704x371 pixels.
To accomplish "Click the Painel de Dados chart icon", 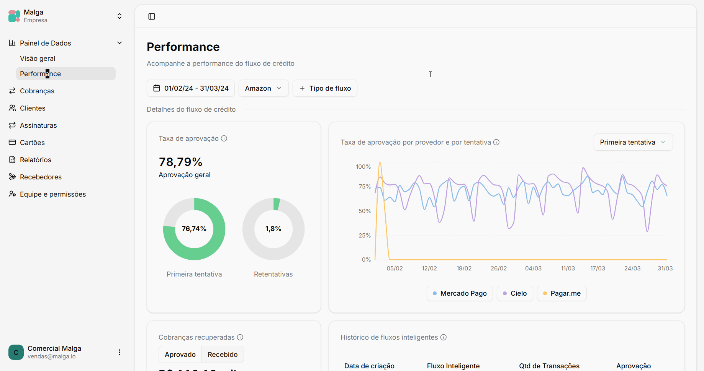I will (x=12, y=43).
